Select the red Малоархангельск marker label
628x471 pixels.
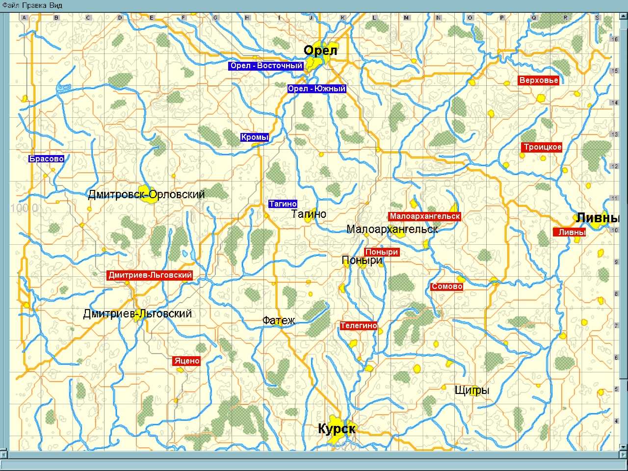[424, 216]
